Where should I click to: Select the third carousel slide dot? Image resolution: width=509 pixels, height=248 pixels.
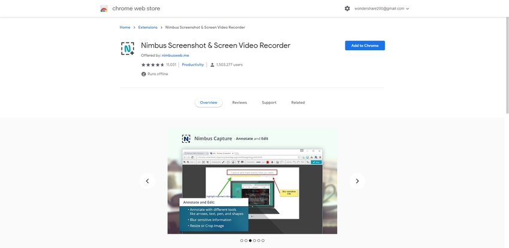point(250,241)
